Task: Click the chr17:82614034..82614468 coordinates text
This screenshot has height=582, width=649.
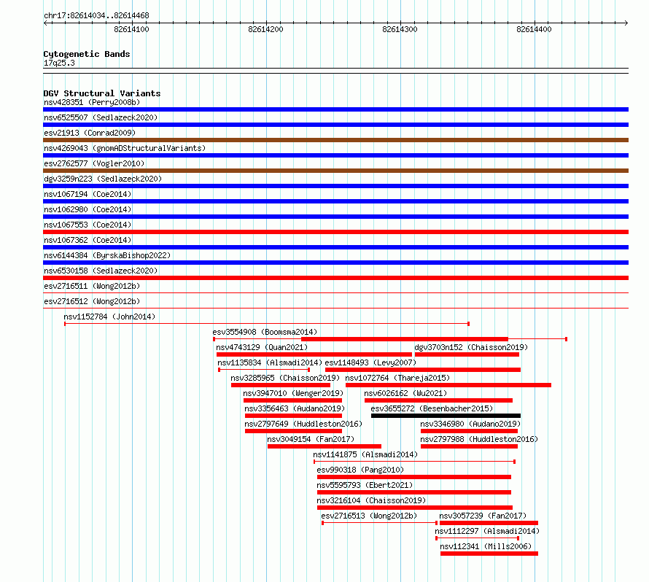Action: 96,15
